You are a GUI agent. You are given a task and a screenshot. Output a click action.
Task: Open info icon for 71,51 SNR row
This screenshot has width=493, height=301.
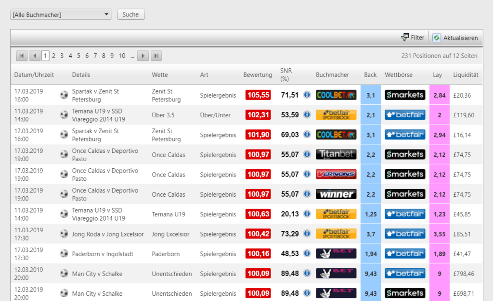click(x=307, y=95)
